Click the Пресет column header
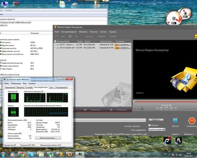197x158 pixels. tap(91, 41)
